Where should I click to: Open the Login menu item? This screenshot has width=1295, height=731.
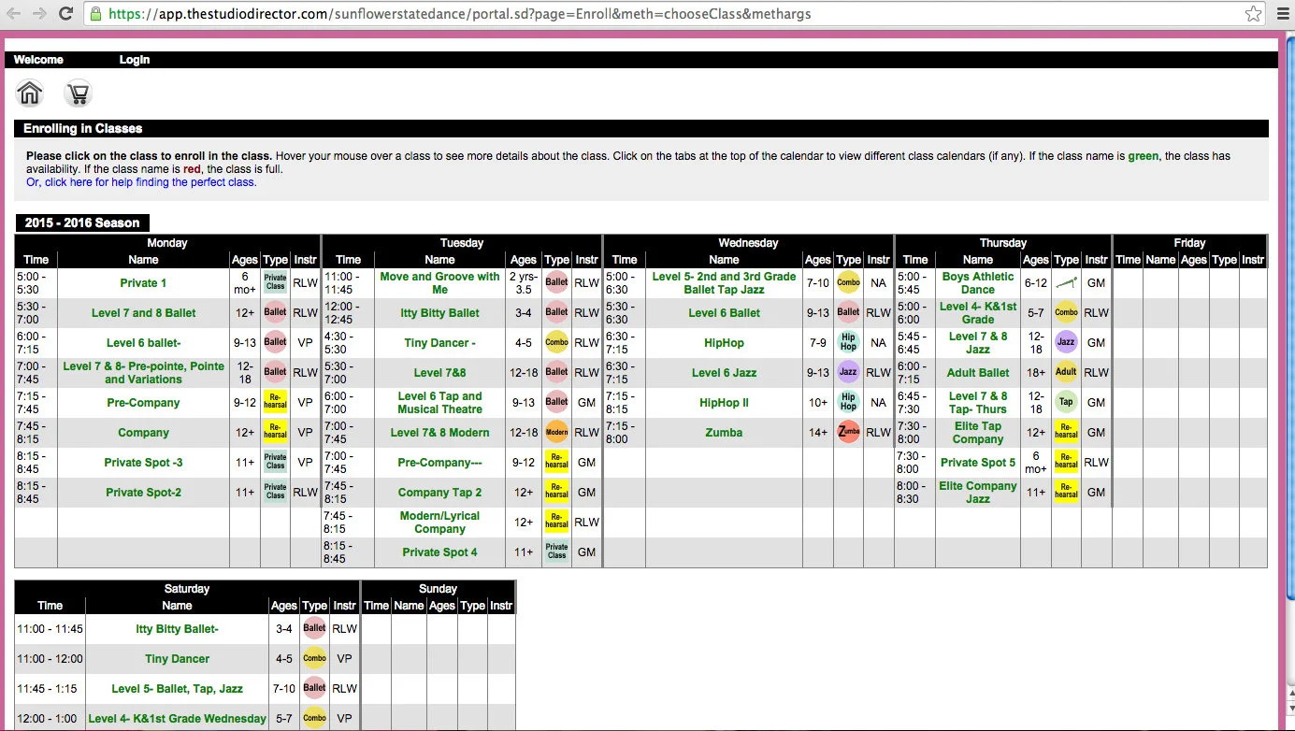point(135,60)
